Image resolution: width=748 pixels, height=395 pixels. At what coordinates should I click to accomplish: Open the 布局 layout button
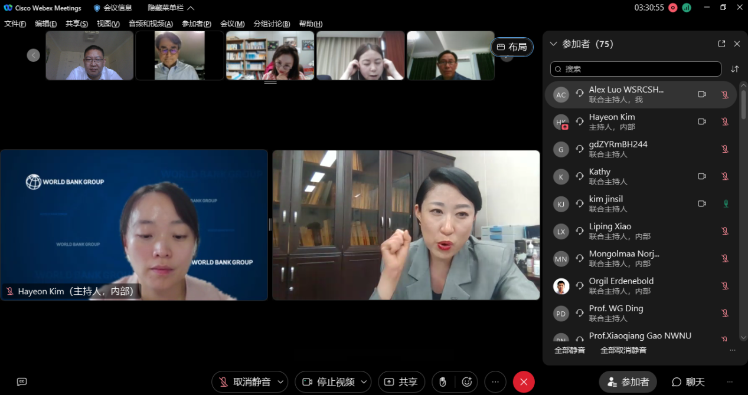tap(512, 47)
